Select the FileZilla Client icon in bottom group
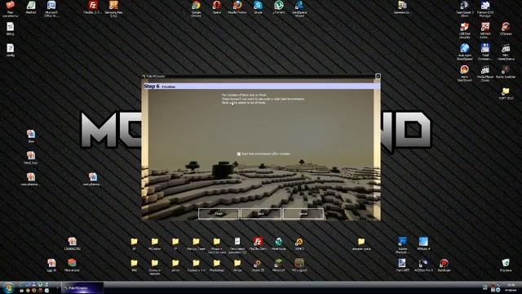This screenshot has width=522, height=294. (x=258, y=243)
